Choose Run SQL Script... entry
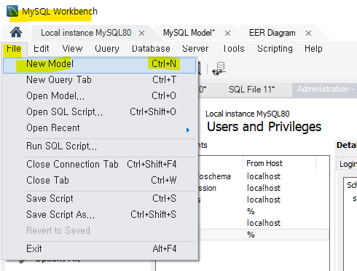357x271 pixels. click(99, 146)
